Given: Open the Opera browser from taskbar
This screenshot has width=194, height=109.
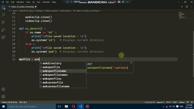Looking at the screenshot, I should tap(73, 106).
